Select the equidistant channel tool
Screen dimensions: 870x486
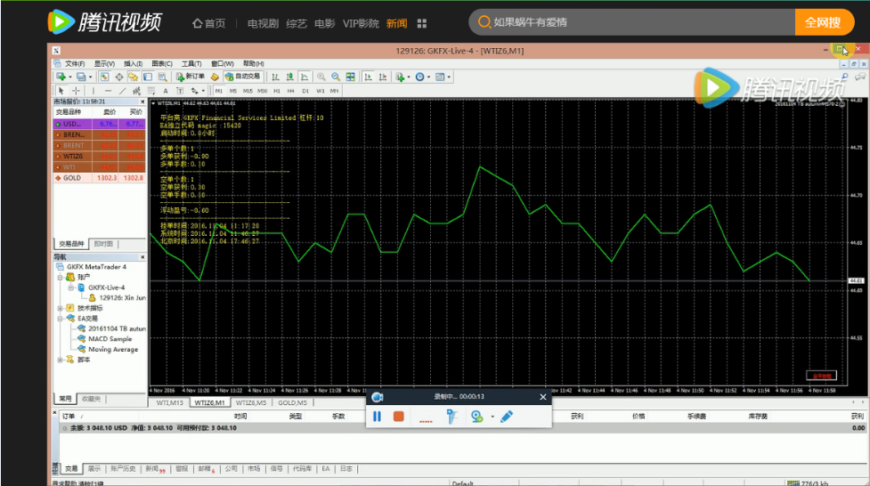(136, 91)
